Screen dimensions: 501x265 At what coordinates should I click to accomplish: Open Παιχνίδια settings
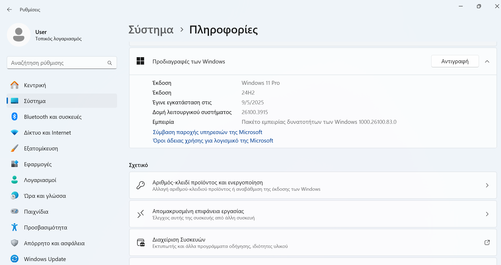coord(62,212)
